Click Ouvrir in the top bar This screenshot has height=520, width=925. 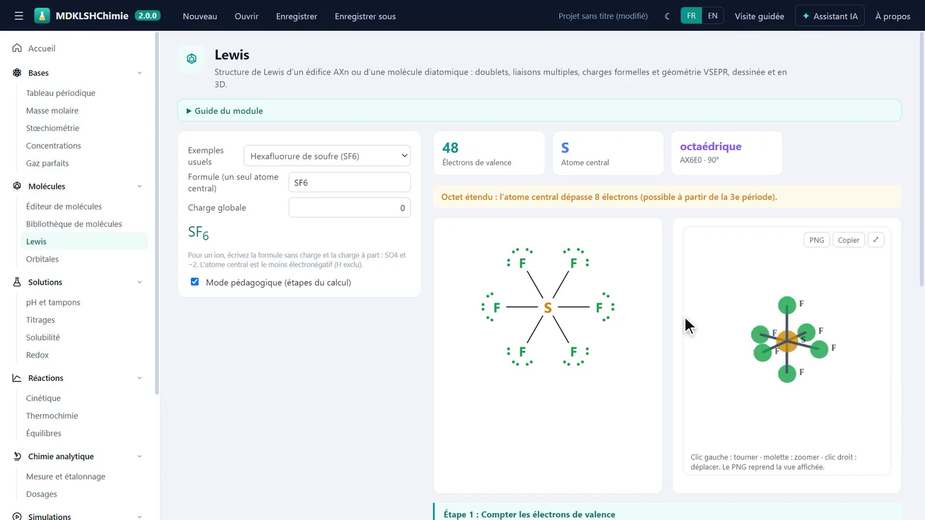pos(246,16)
